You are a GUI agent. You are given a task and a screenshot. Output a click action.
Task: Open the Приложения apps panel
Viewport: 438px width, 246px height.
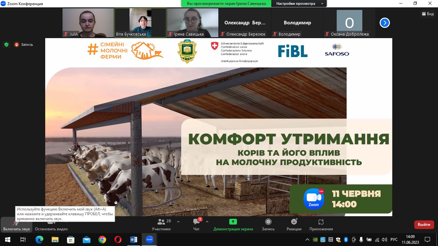click(321, 225)
